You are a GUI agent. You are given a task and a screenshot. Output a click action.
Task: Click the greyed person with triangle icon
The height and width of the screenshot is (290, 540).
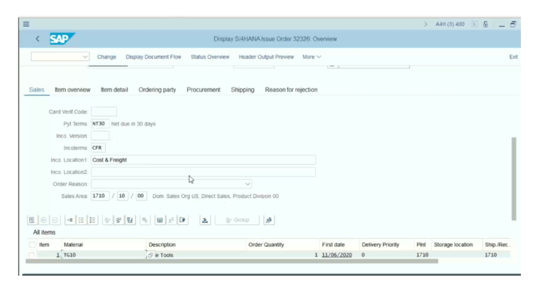tap(171, 220)
